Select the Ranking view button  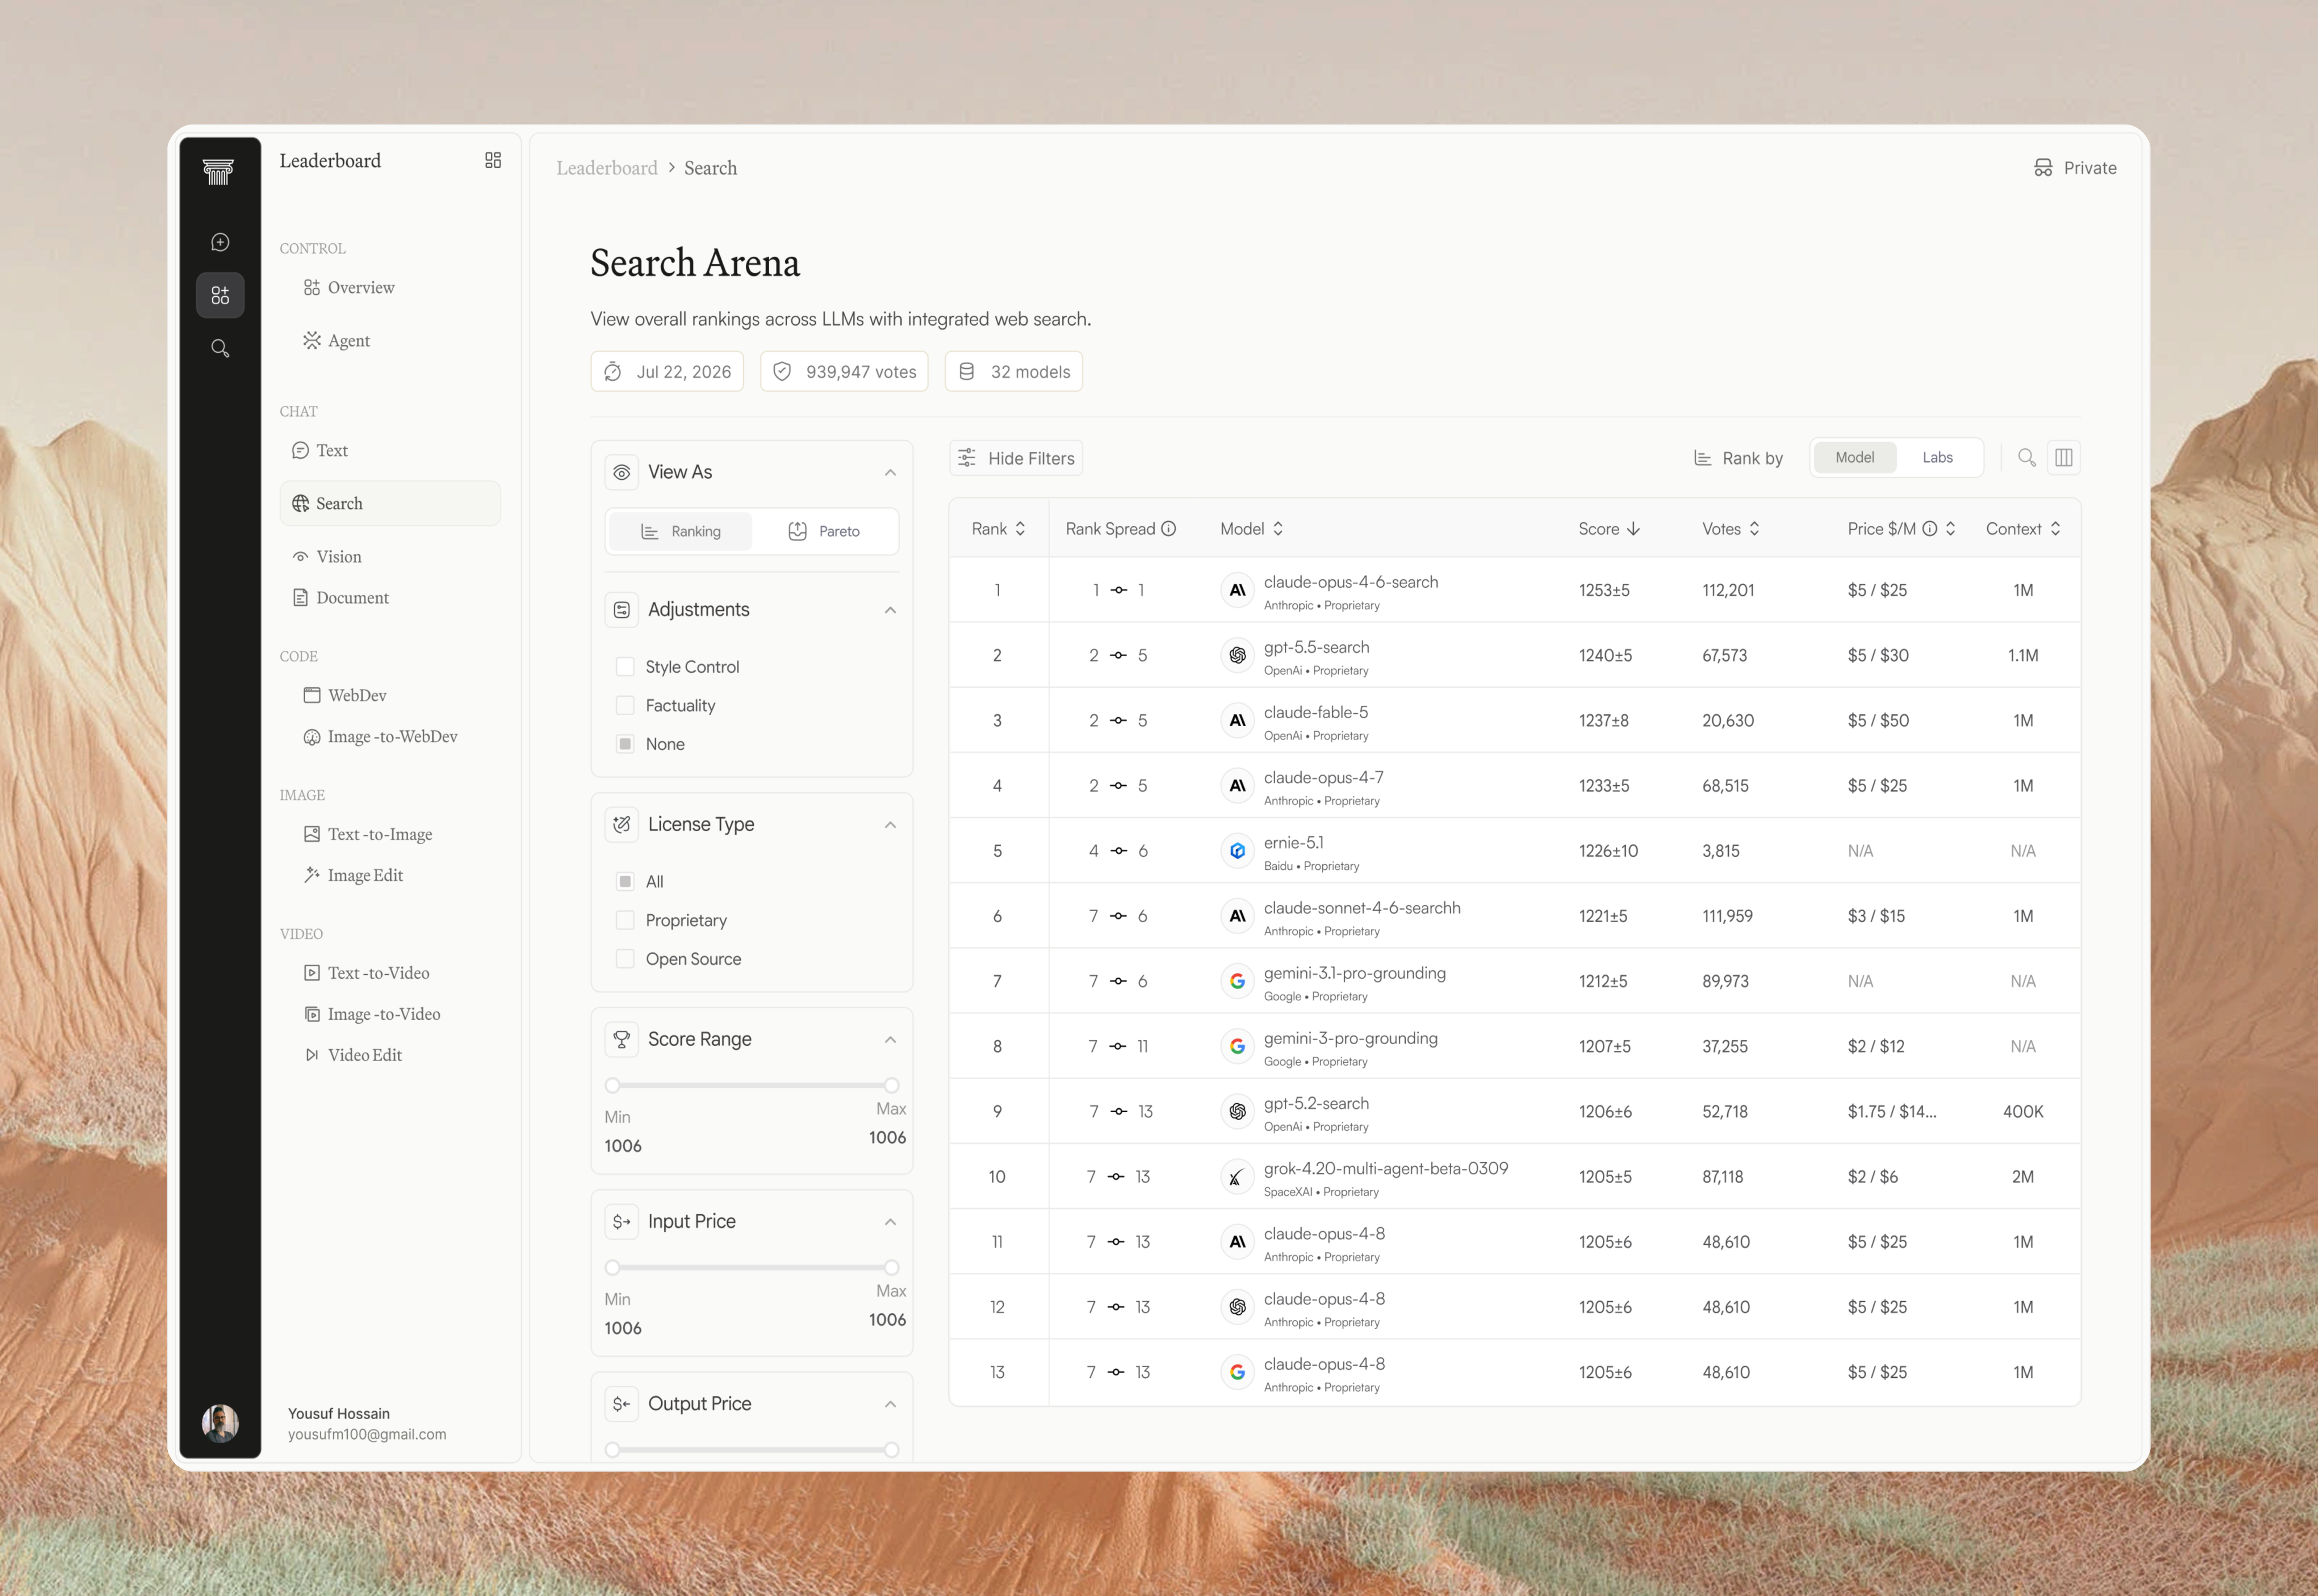(680, 531)
